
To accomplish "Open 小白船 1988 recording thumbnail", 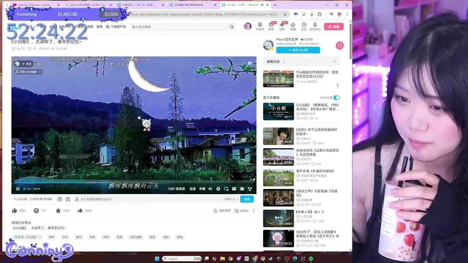I will pyautogui.click(x=278, y=111).
